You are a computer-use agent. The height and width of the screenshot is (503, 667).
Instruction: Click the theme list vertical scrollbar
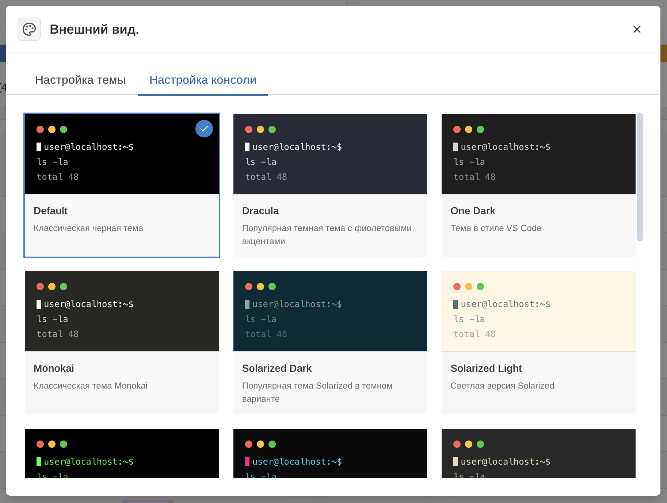point(640,177)
